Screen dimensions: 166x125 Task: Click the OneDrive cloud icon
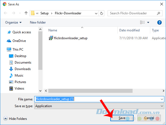[9, 41]
